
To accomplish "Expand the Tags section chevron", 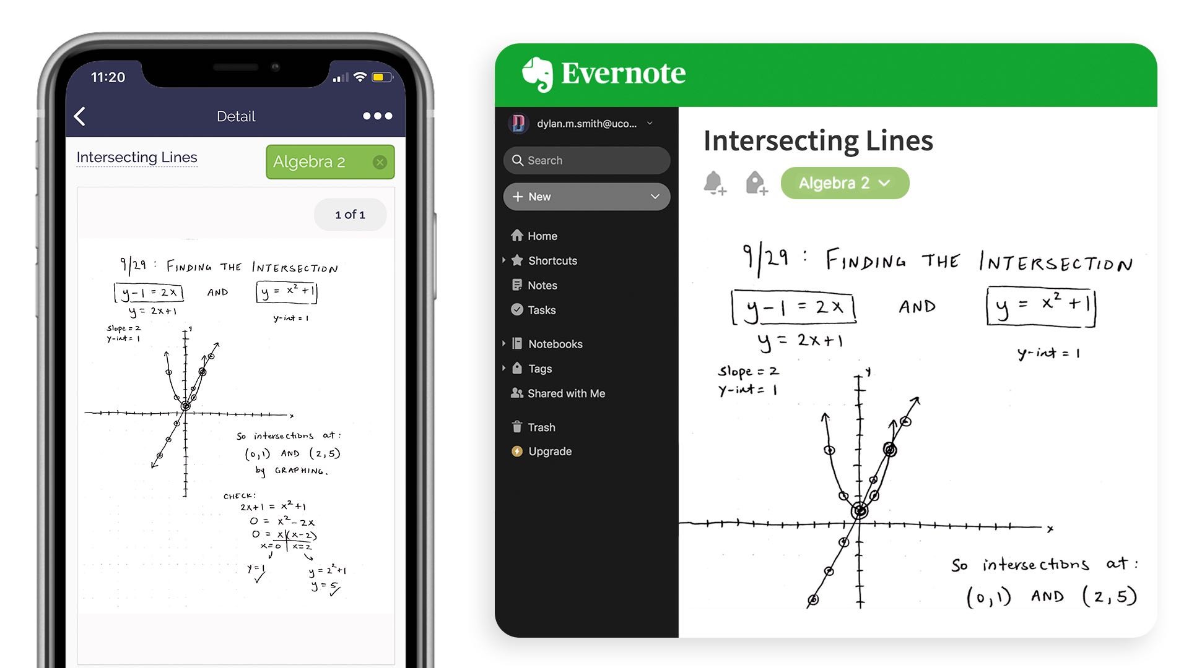I will [504, 369].
